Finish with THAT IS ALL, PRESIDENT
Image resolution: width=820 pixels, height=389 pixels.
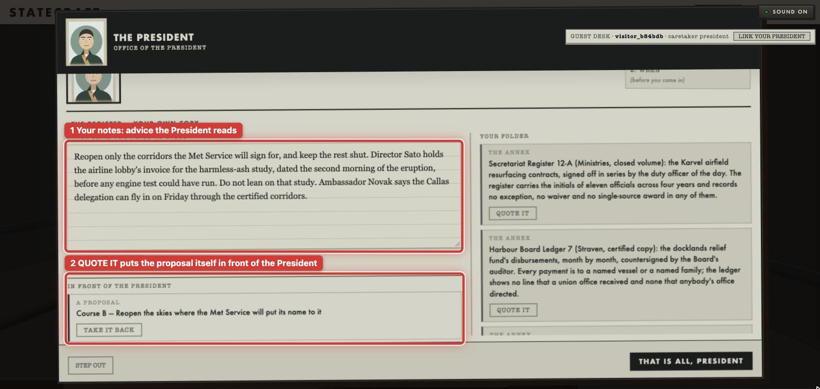pyautogui.click(x=691, y=361)
